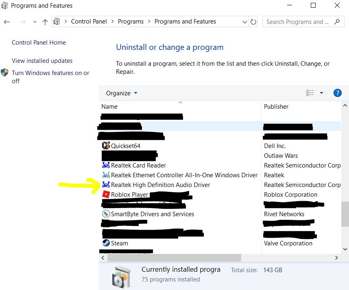
Task: Select Programs and Features breadcrumb
Action: tap(185, 21)
